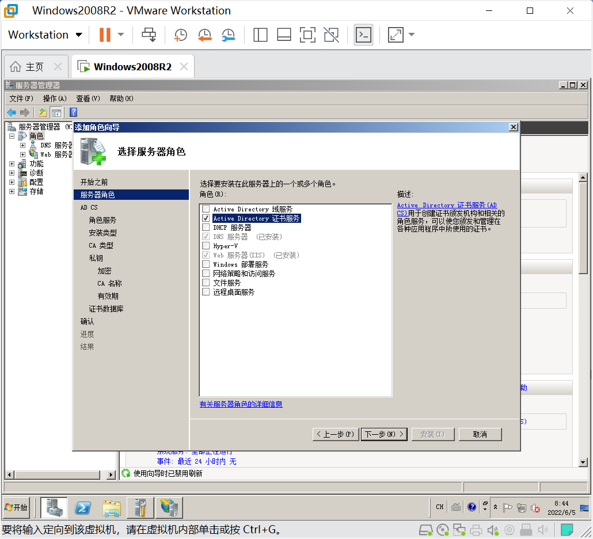This screenshot has width=593, height=539.
Task: Click the DNS 服务器 (已安装) checkbox
Action: point(206,237)
